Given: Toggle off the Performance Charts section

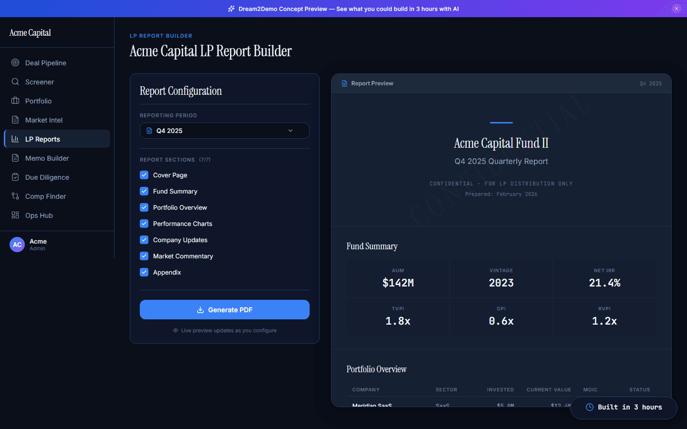Looking at the screenshot, I should tap(144, 224).
